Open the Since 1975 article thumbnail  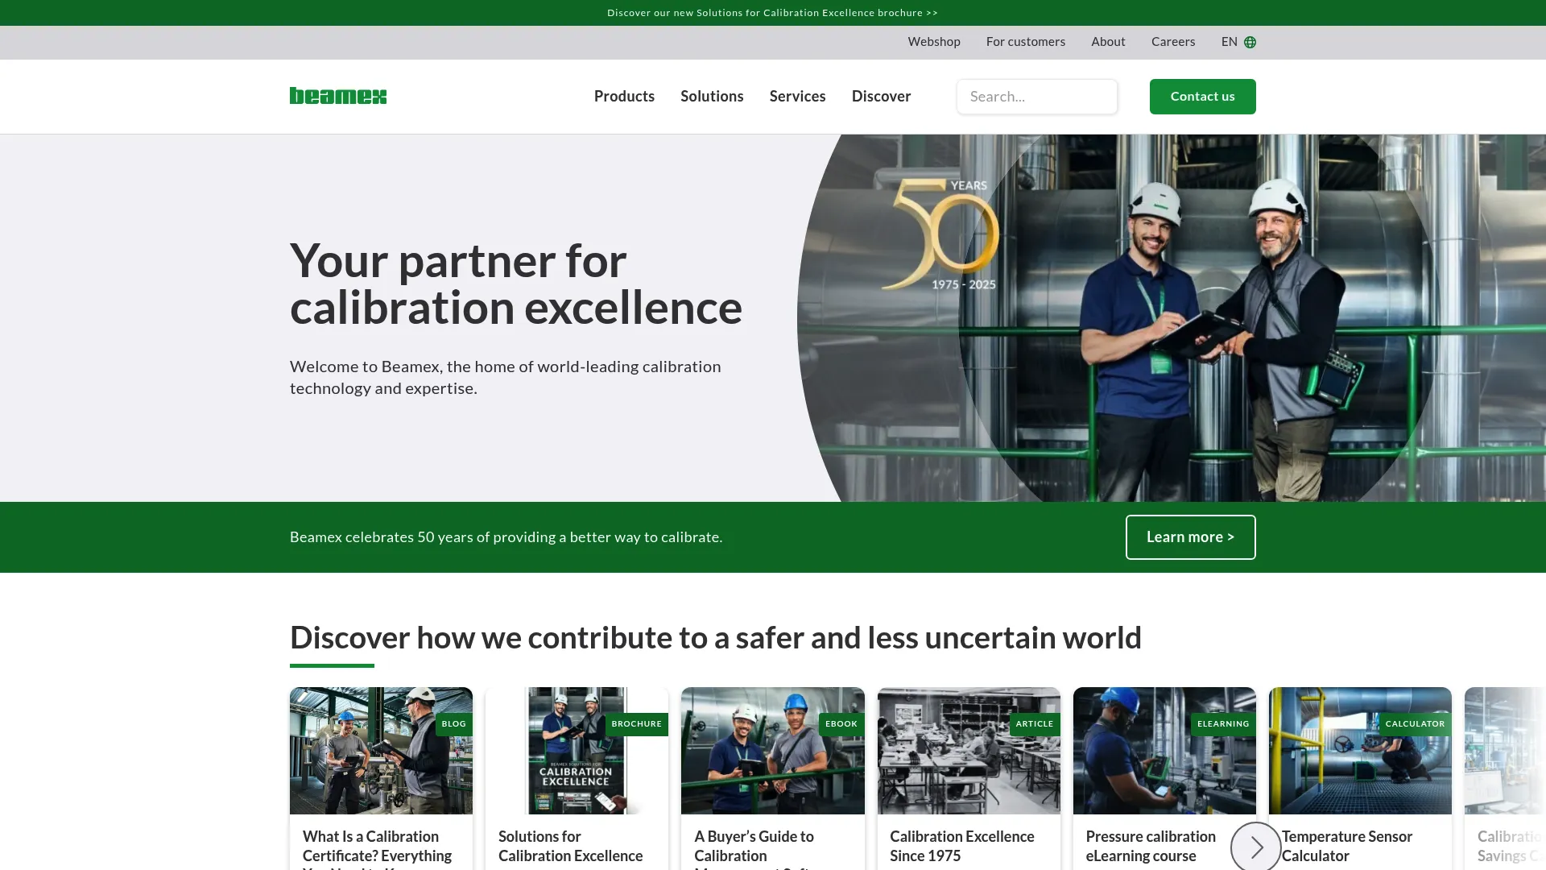tap(969, 751)
